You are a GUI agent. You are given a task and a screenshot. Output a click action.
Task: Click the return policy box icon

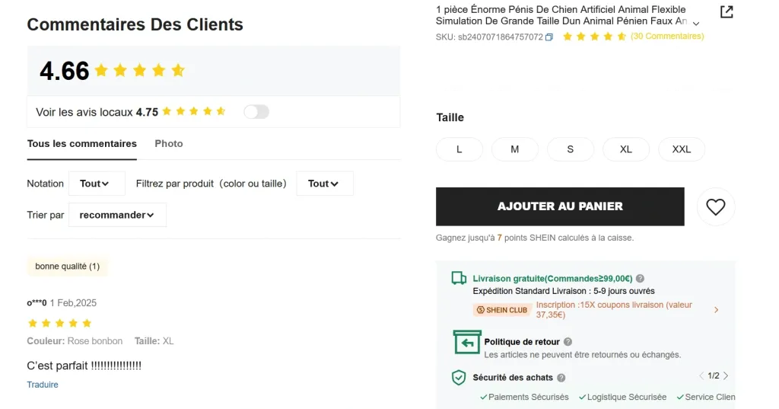(x=466, y=342)
